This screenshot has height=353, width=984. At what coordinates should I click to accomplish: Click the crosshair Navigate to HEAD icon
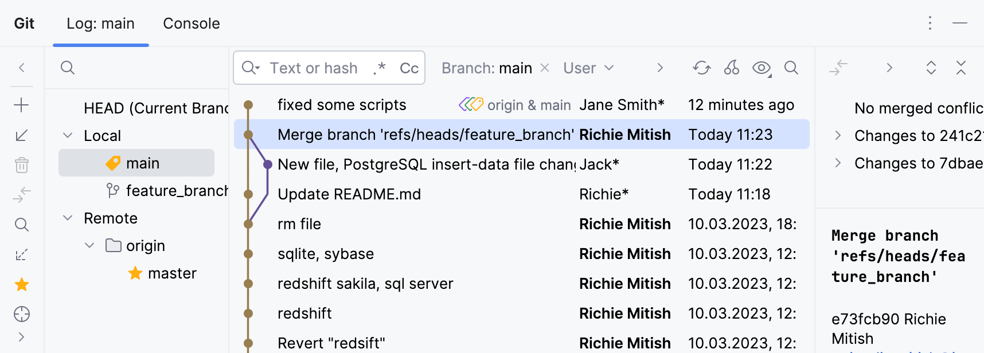[22, 314]
